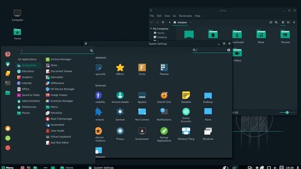Click search icon in file manager toolbar
The image size is (301, 169).
click(276, 23)
